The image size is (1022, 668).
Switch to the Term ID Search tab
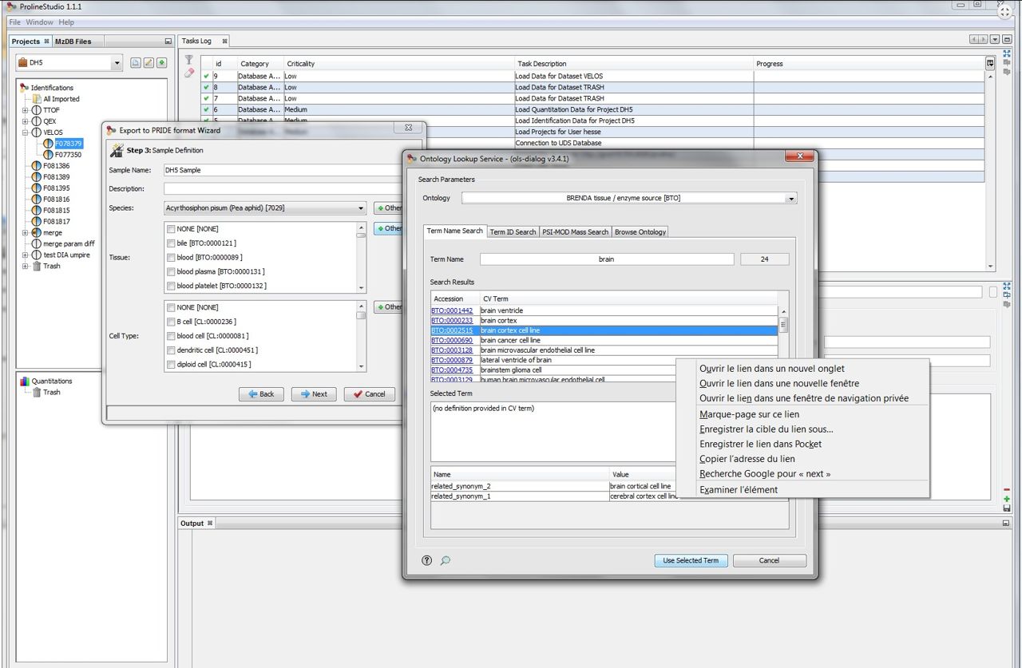click(x=513, y=231)
